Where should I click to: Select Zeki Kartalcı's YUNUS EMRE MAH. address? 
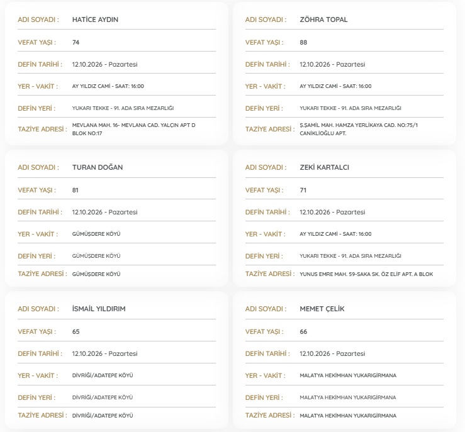[366, 274]
